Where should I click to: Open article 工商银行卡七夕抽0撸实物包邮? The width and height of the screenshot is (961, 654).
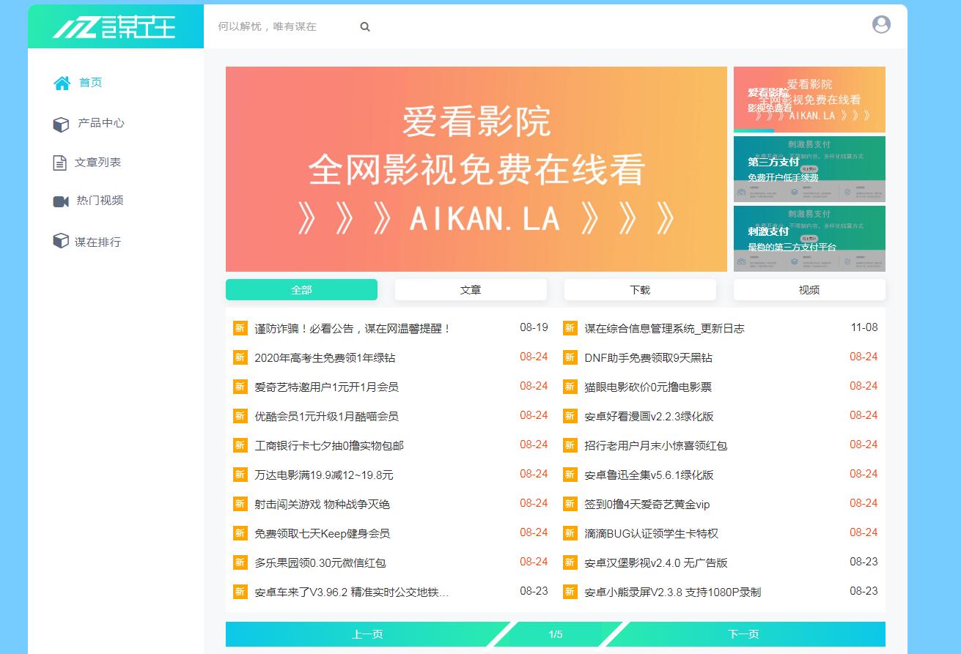[329, 446]
